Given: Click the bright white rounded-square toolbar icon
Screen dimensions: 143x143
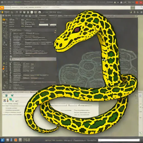Looking at the screenshot, I should coord(32,12).
